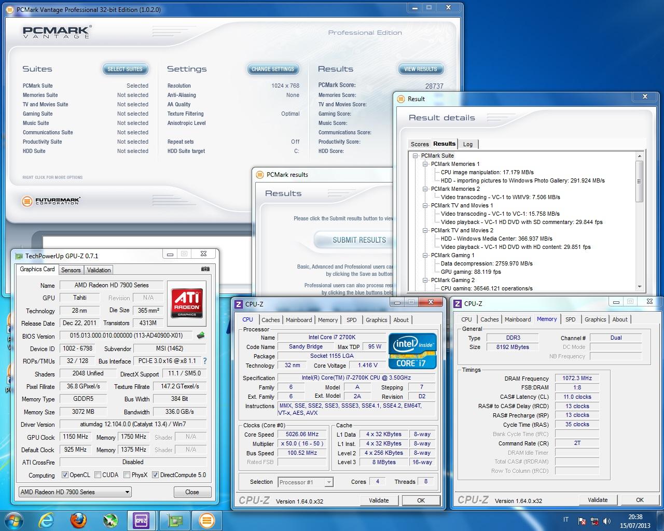The width and height of the screenshot is (664, 531).
Task: Click the Core Speed value 5026.06 MHz
Action: click(302, 435)
